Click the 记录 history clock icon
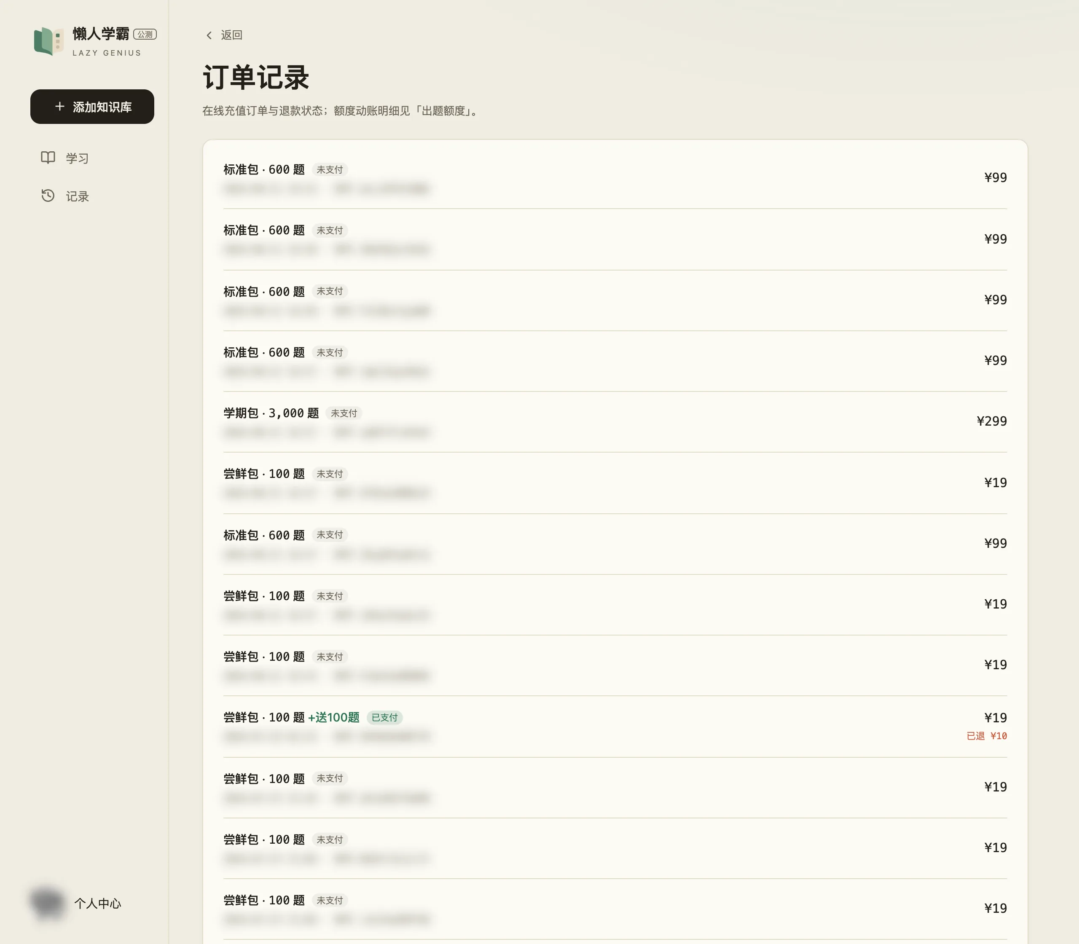 [48, 196]
